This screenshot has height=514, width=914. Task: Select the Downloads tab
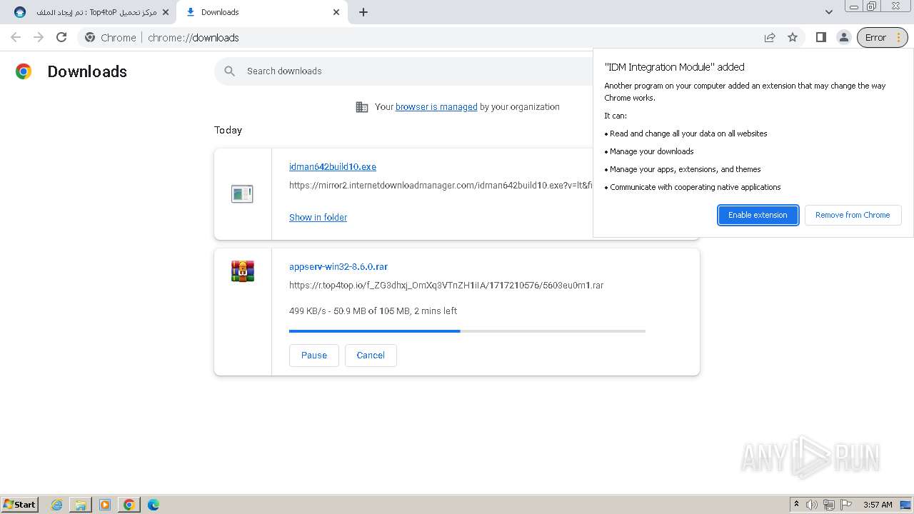pos(261,12)
